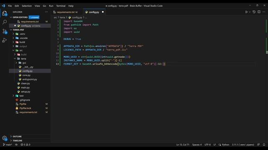Open editor More Actions ellipsis
This screenshot has height=150, width=268.
coord(264,12)
